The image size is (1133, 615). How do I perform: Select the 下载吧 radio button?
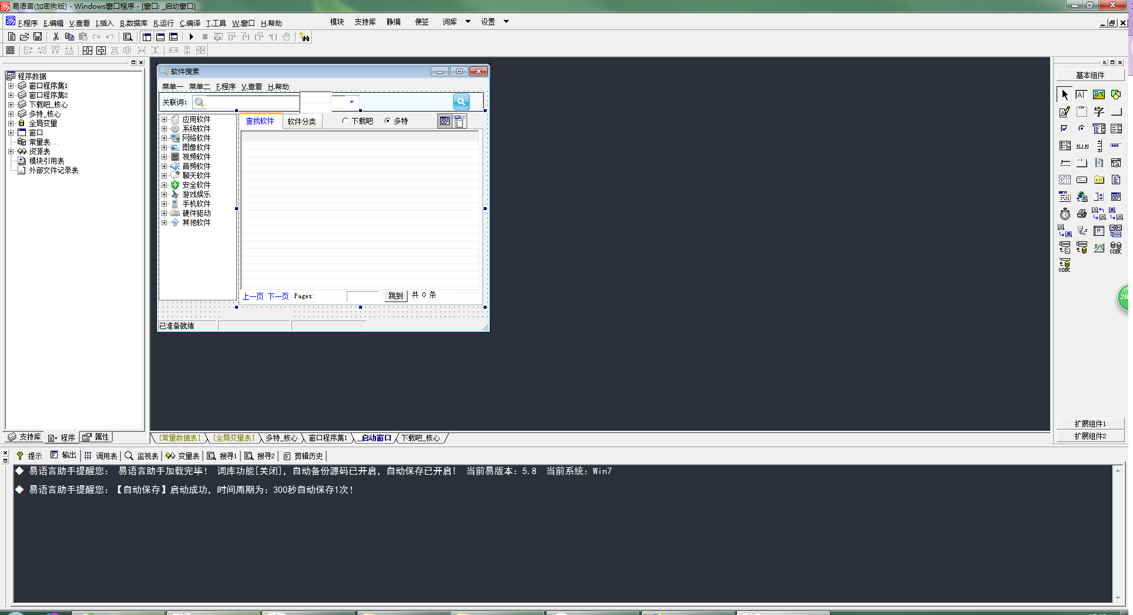click(346, 121)
